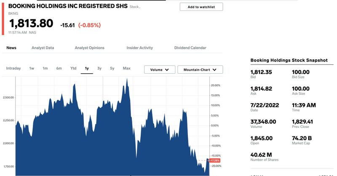Click the 1,845.00 Open value
The height and width of the screenshot is (176, 337).
[x=262, y=138]
